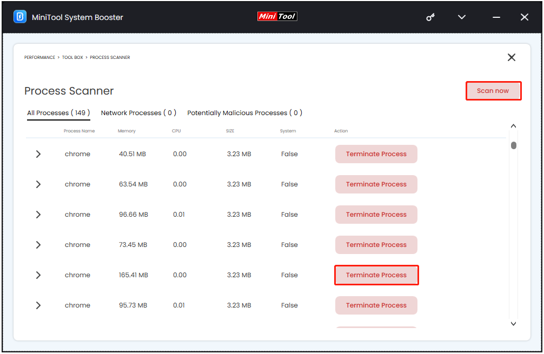Open the title bar dropdown chevron
544x354 pixels.
click(x=461, y=17)
